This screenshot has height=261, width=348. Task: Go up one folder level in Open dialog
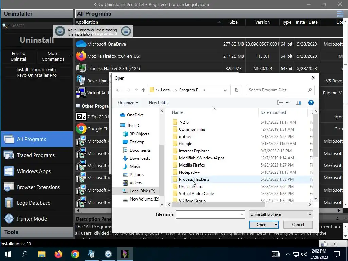143,90
